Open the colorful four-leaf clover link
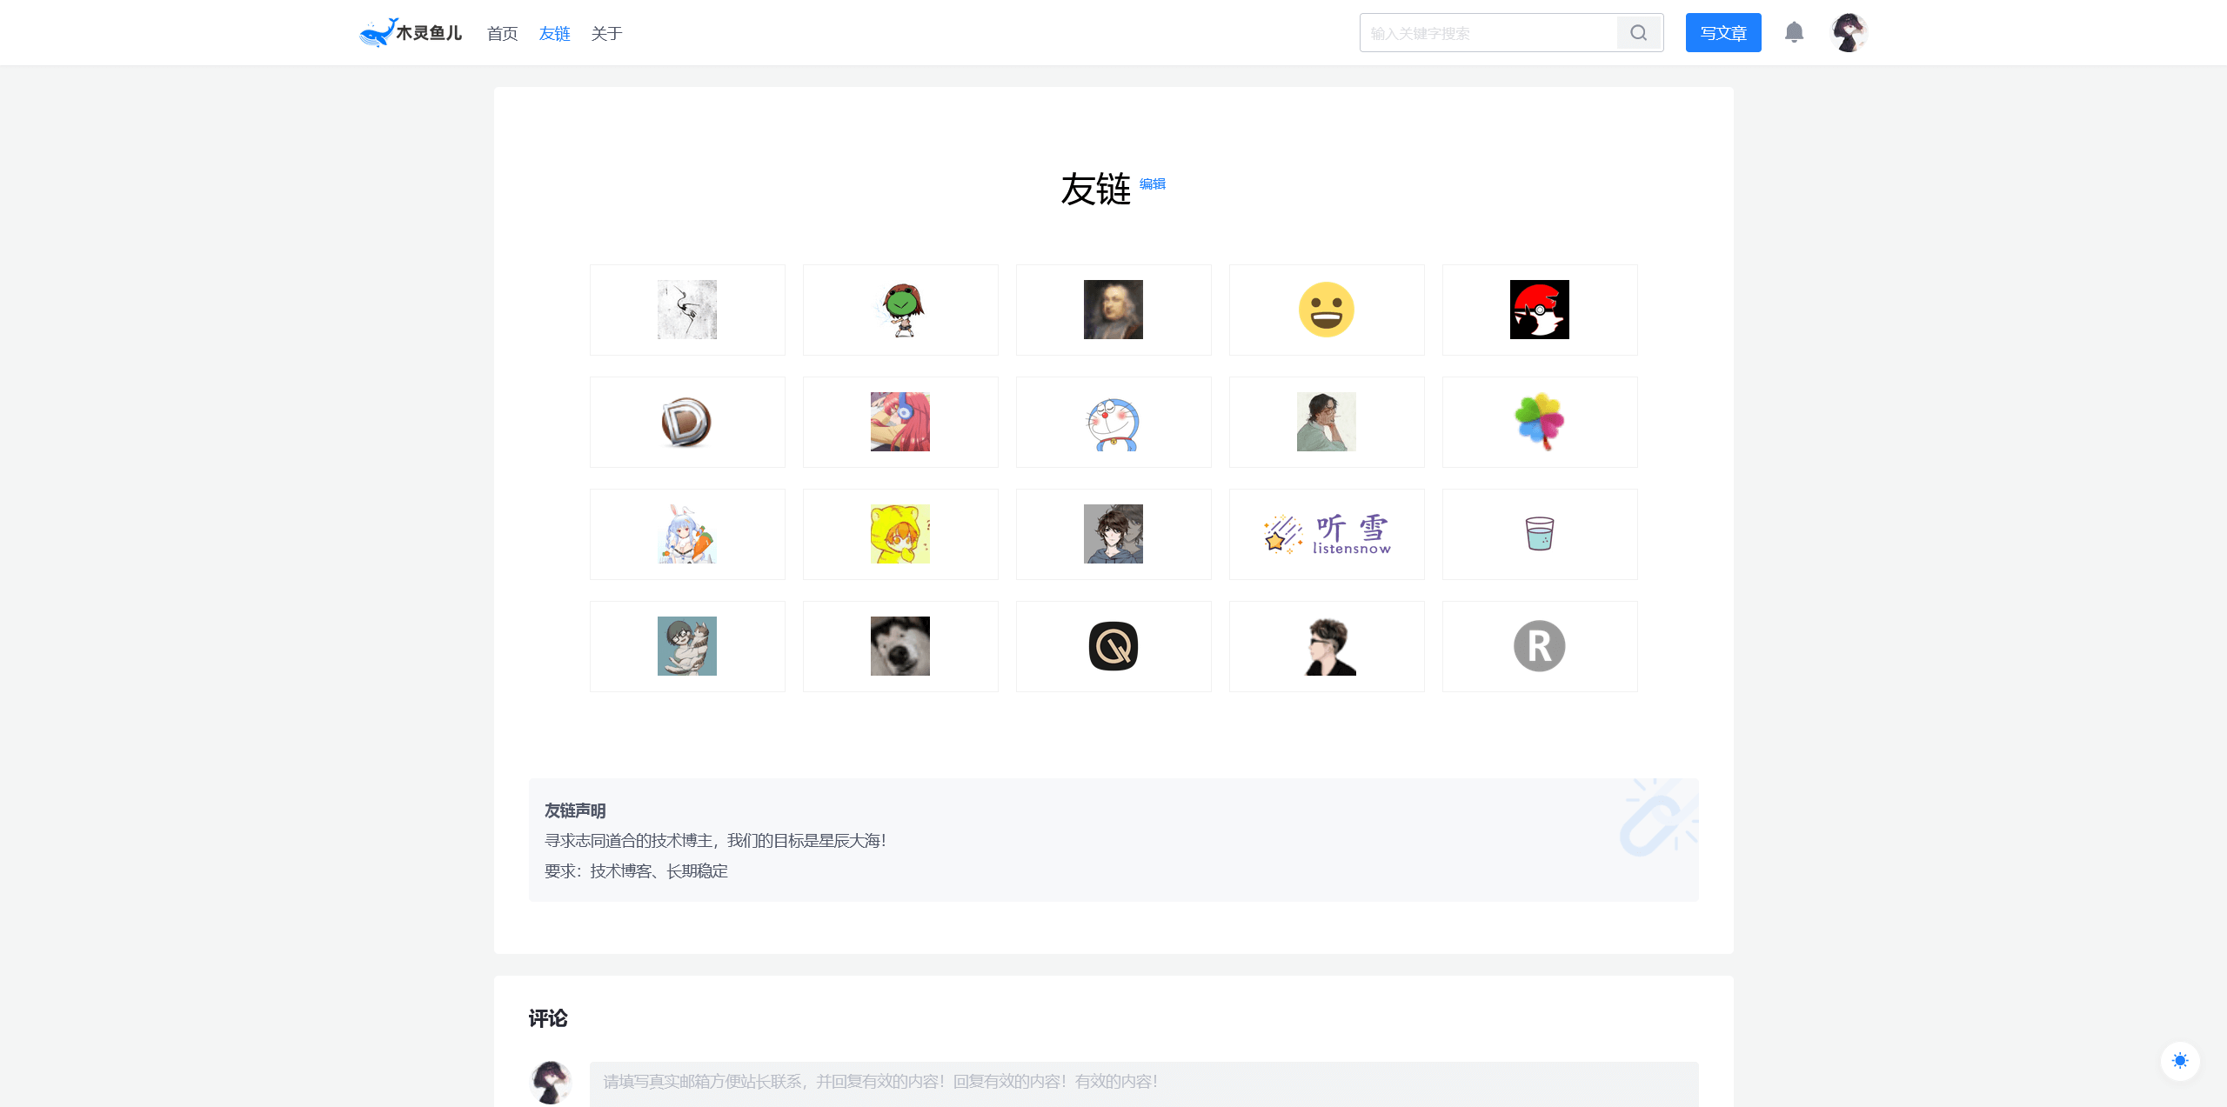The image size is (2227, 1107). click(x=1540, y=422)
